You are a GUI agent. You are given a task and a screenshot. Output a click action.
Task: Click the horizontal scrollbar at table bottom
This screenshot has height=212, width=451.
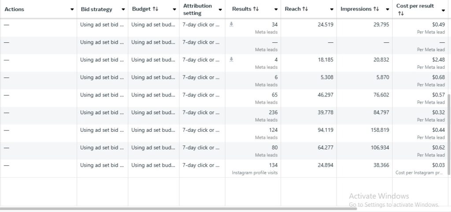click(176, 208)
